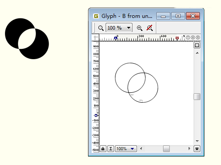Click the square button above vertical scrollbar
Screen dimensions: 221x165
pyautogui.click(x=197, y=45)
